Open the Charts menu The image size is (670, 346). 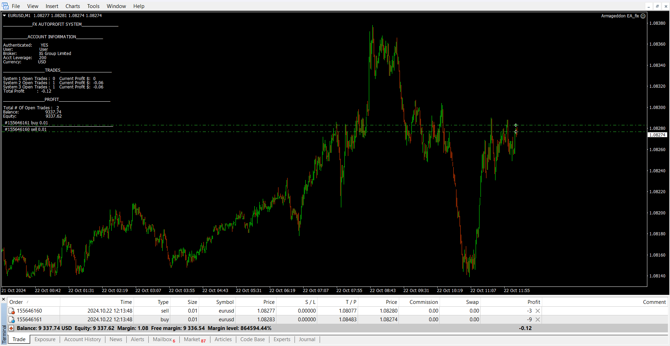(x=73, y=6)
